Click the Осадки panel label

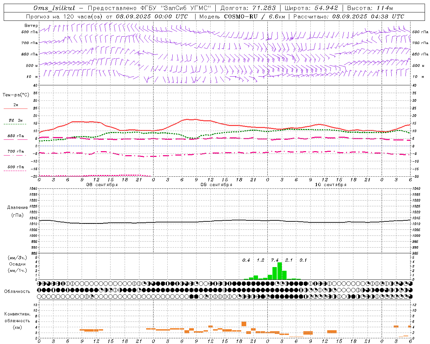[x=17, y=264]
